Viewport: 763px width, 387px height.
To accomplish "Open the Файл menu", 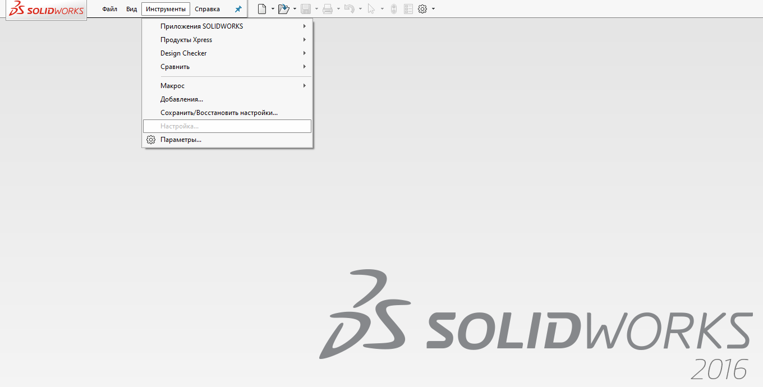I will pos(109,9).
